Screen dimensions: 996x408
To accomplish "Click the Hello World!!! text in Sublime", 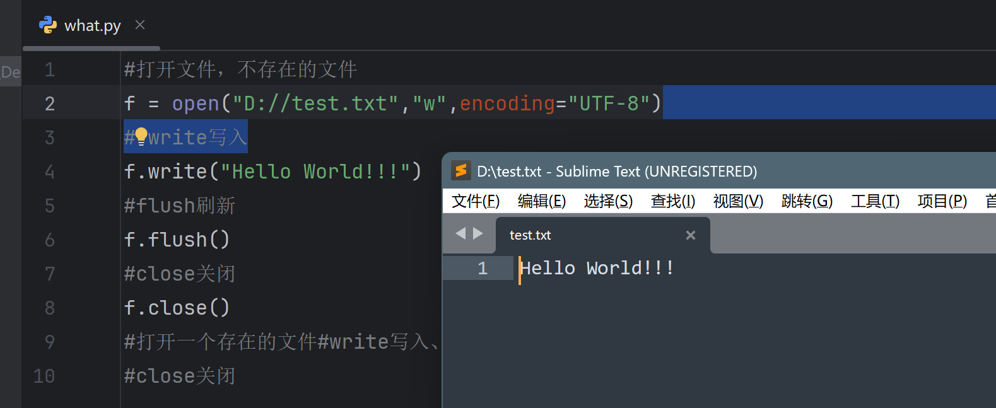I will point(597,269).
